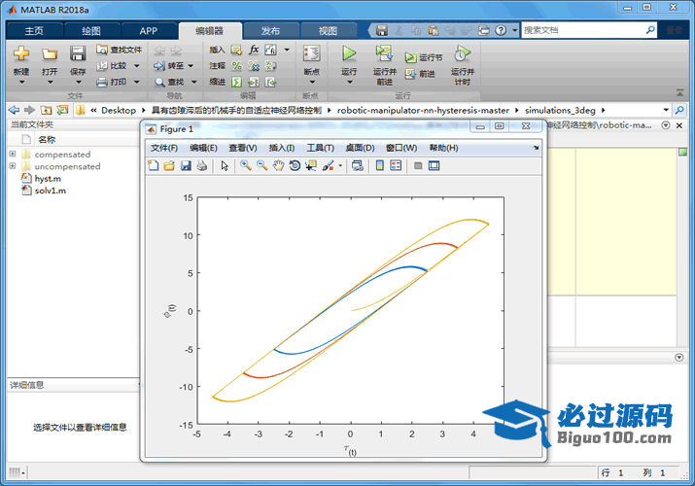The height and width of the screenshot is (486, 695).
Task: Switch to the 视图 (View) tab
Action: click(x=328, y=30)
